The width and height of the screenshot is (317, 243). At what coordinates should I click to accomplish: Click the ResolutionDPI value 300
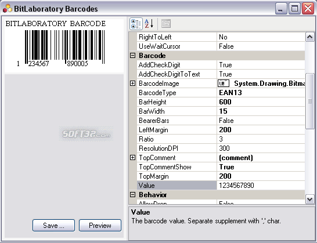point(225,148)
